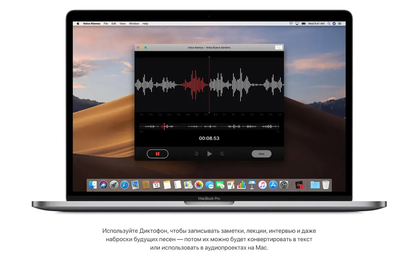The width and height of the screenshot is (418, 260).
Task: Click the AirPlay icon in the menu bar
Action: point(297,24)
